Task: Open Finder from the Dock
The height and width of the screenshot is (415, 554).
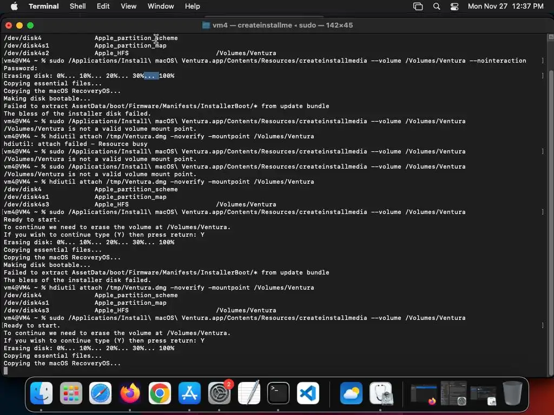Action: pyautogui.click(x=41, y=393)
